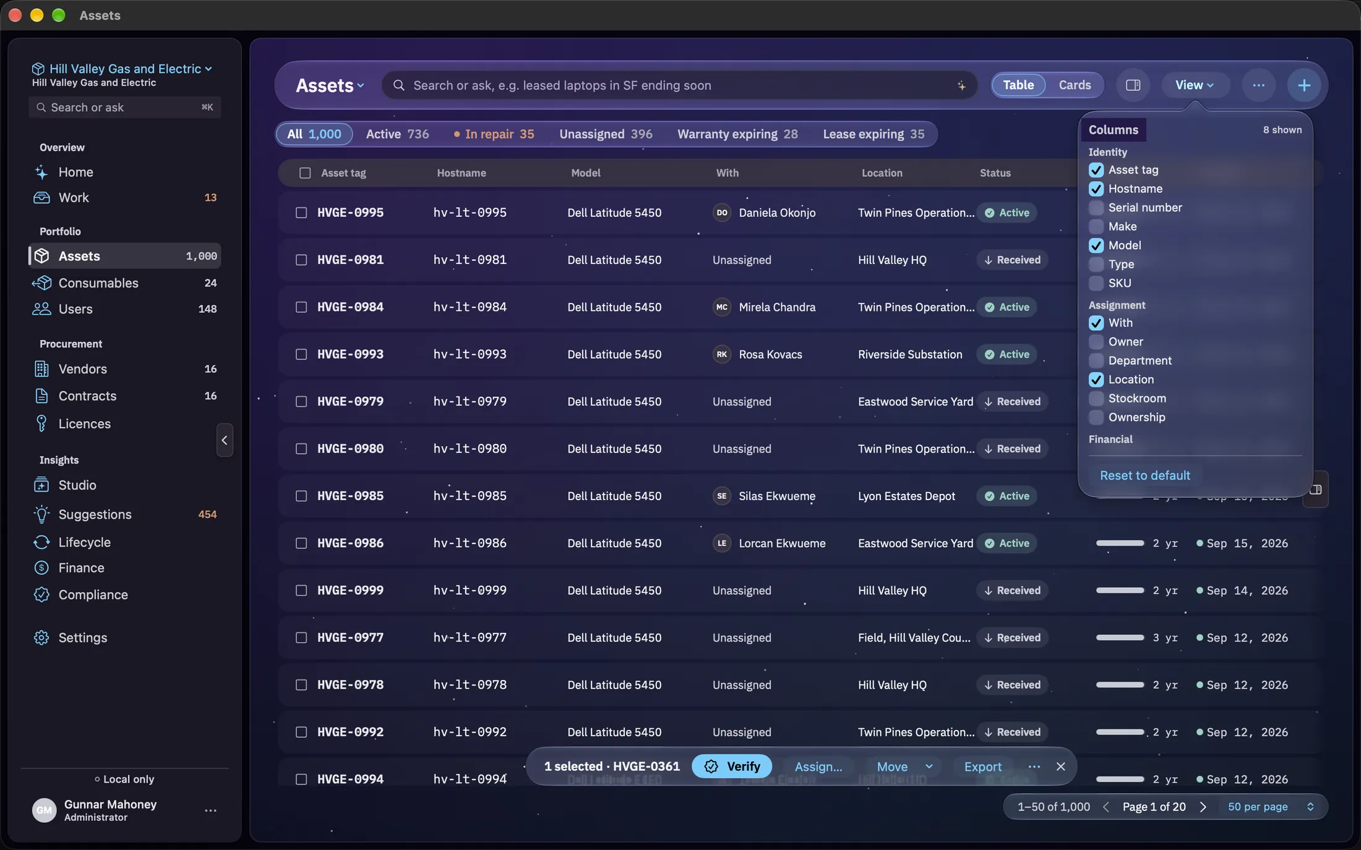Open the Move dropdown arrow
Screen dimensions: 1361x850
[929, 767]
